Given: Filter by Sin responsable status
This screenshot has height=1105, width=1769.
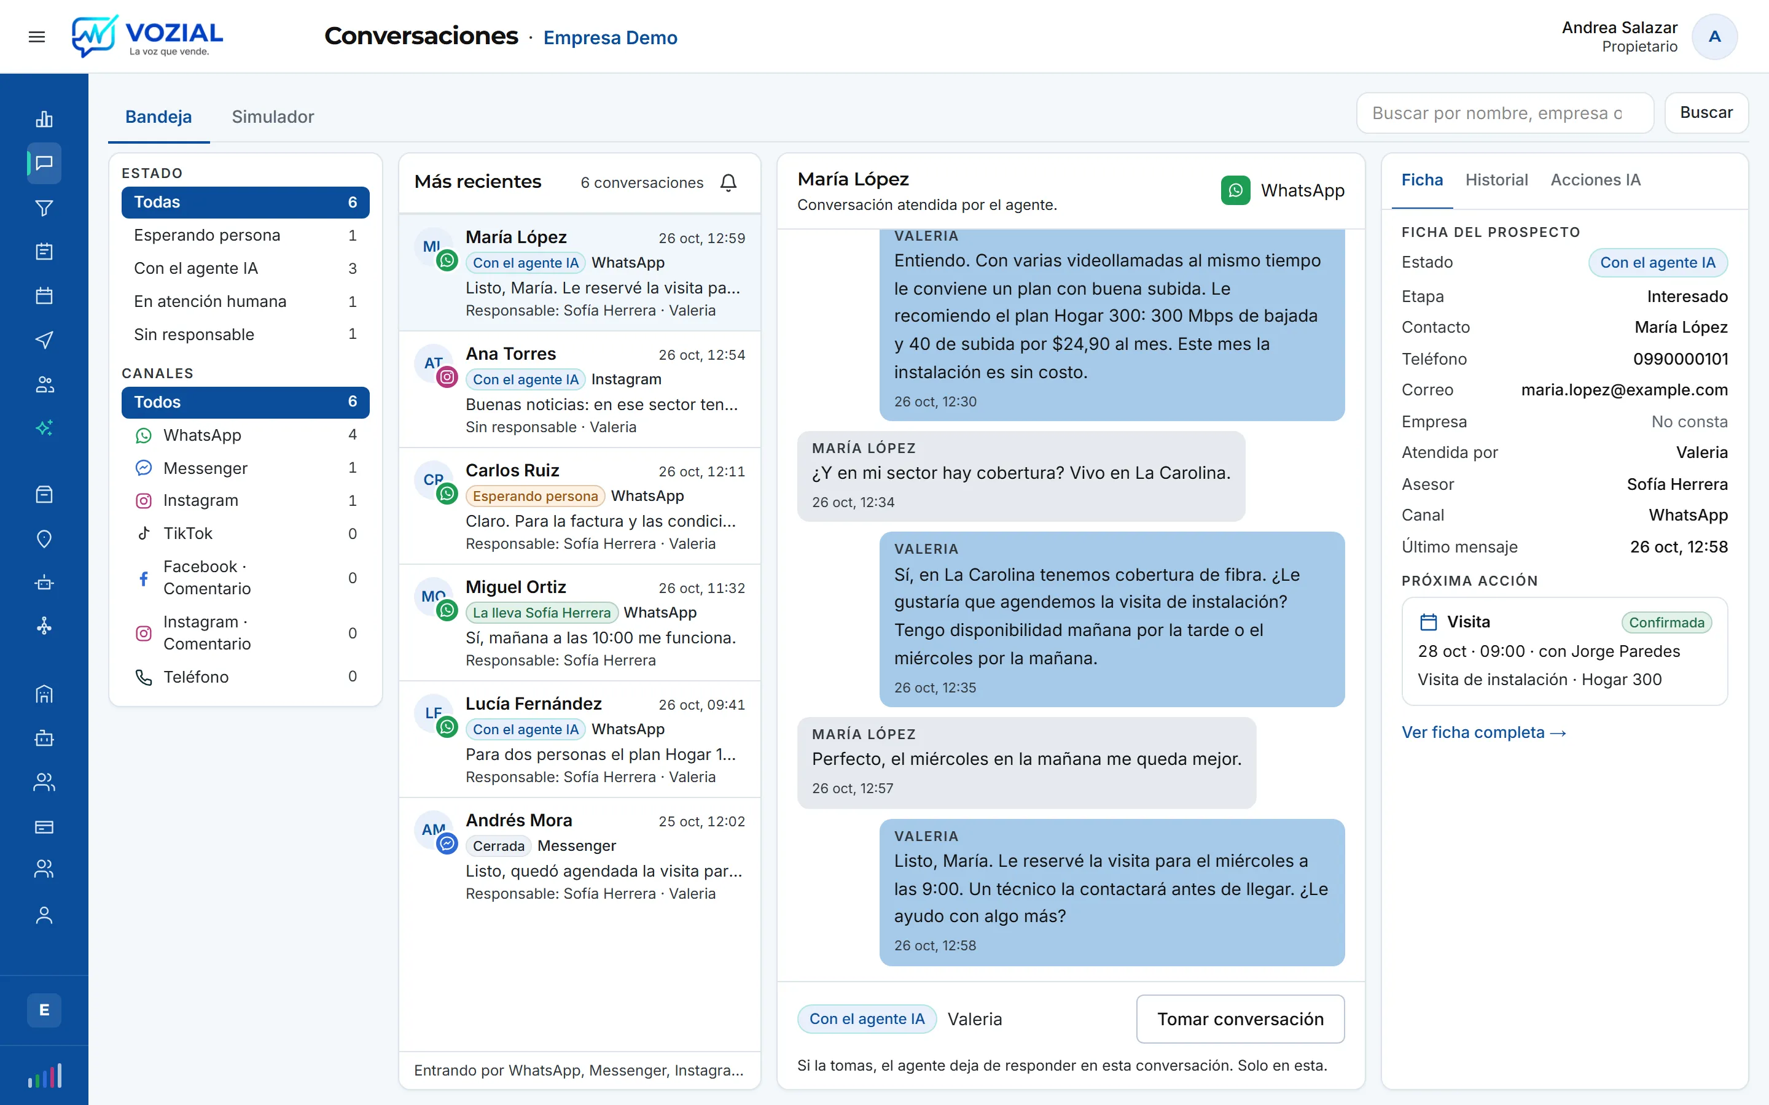Looking at the screenshot, I should 245,334.
